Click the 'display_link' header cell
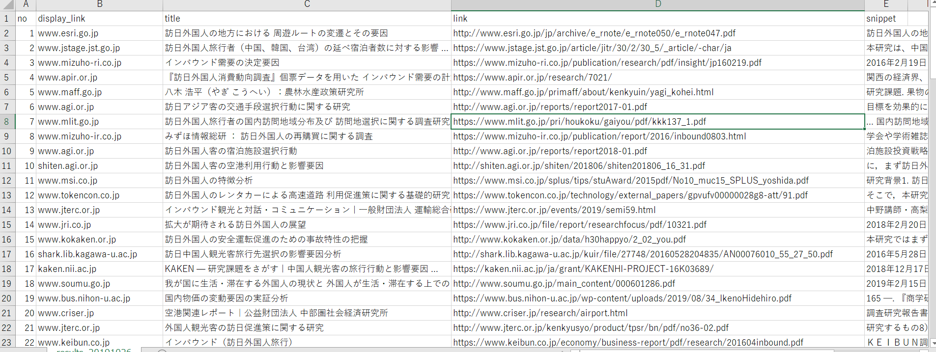936x352 pixels. (99, 19)
